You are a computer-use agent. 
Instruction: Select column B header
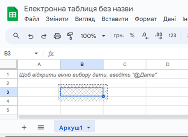82,64
